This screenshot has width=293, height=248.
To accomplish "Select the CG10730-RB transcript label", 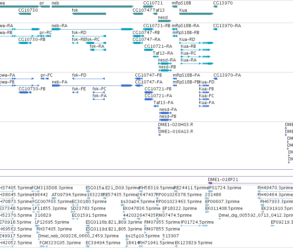I will [32, 40].
